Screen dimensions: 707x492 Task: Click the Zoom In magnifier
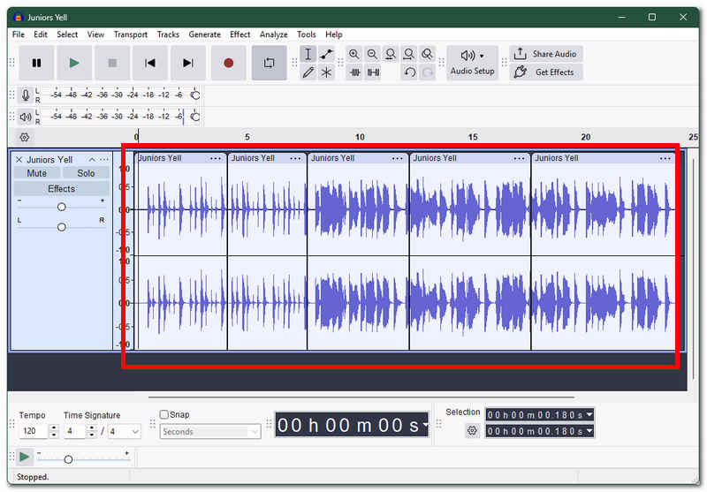click(x=354, y=54)
